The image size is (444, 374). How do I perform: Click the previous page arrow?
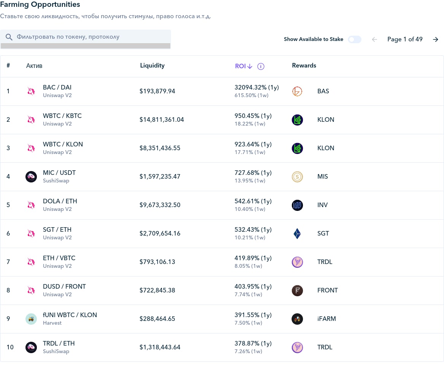374,39
